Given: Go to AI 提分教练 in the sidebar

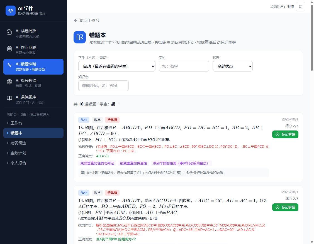Looking at the screenshot, I should (33, 83).
